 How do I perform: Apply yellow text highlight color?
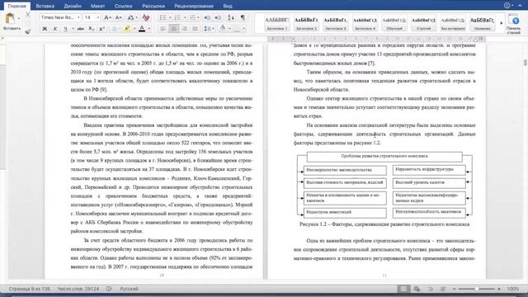pos(128,29)
